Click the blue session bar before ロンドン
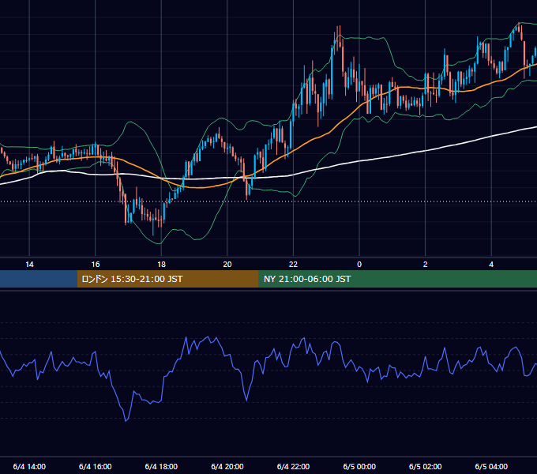Image resolution: width=537 pixels, height=474 pixels. [x=39, y=279]
